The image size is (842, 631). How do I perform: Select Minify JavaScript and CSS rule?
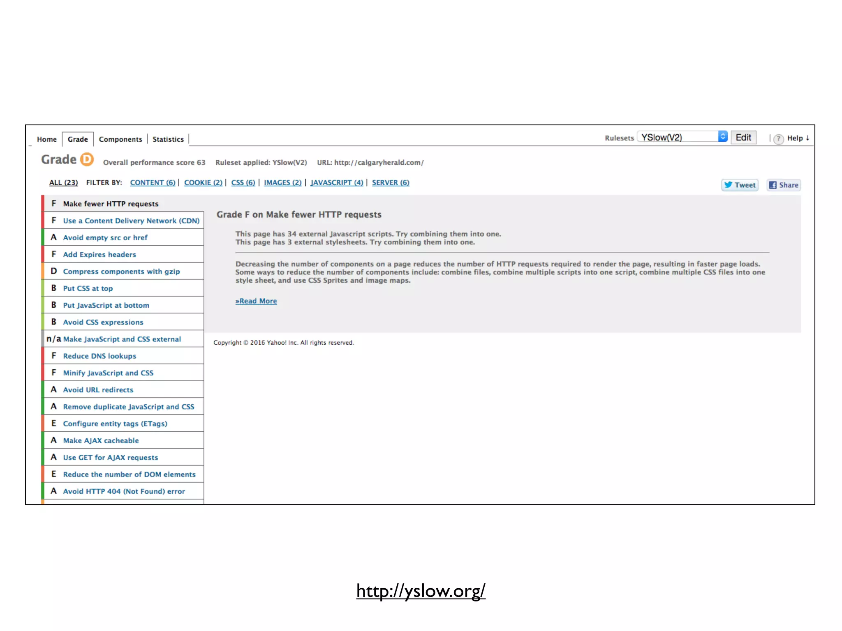point(123,373)
